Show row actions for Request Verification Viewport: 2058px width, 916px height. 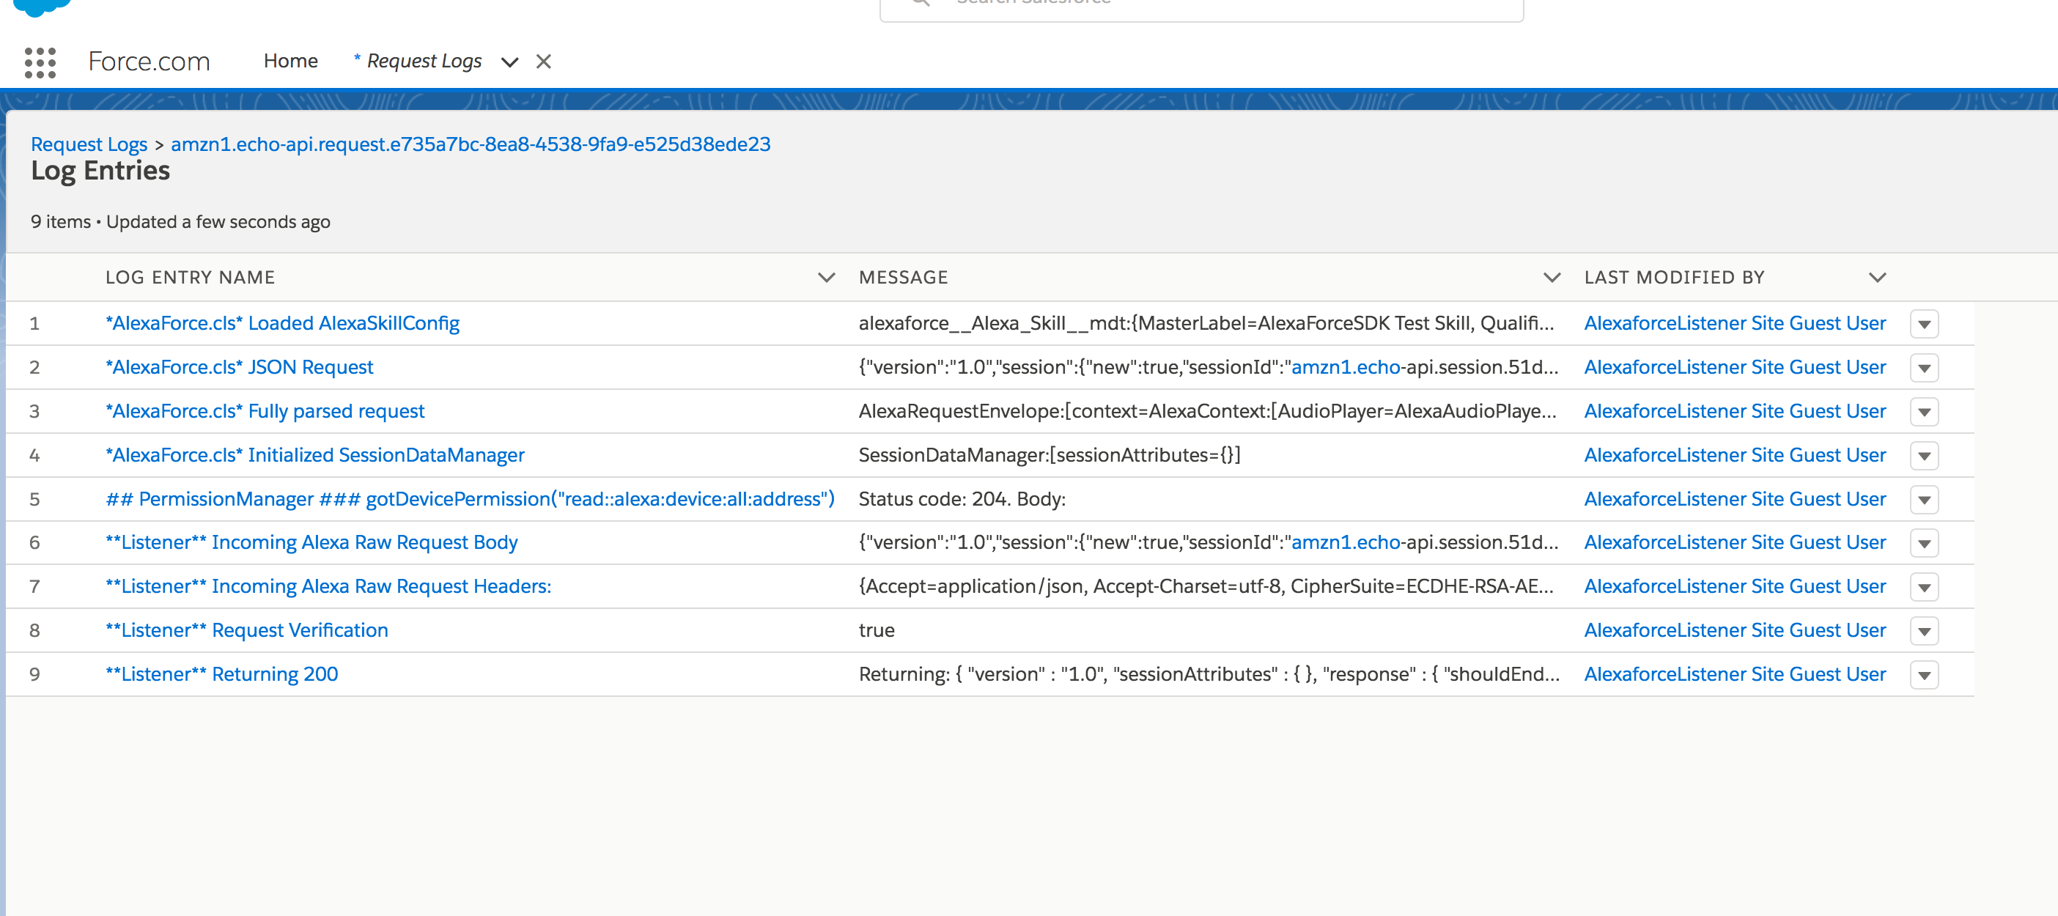(x=1924, y=631)
